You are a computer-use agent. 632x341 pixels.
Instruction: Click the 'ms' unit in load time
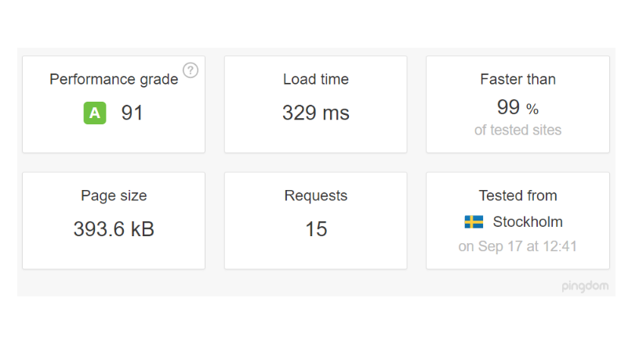336,114
